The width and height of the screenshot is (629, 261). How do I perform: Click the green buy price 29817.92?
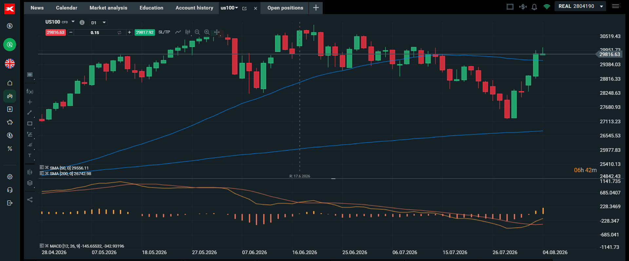pyautogui.click(x=145, y=32)
